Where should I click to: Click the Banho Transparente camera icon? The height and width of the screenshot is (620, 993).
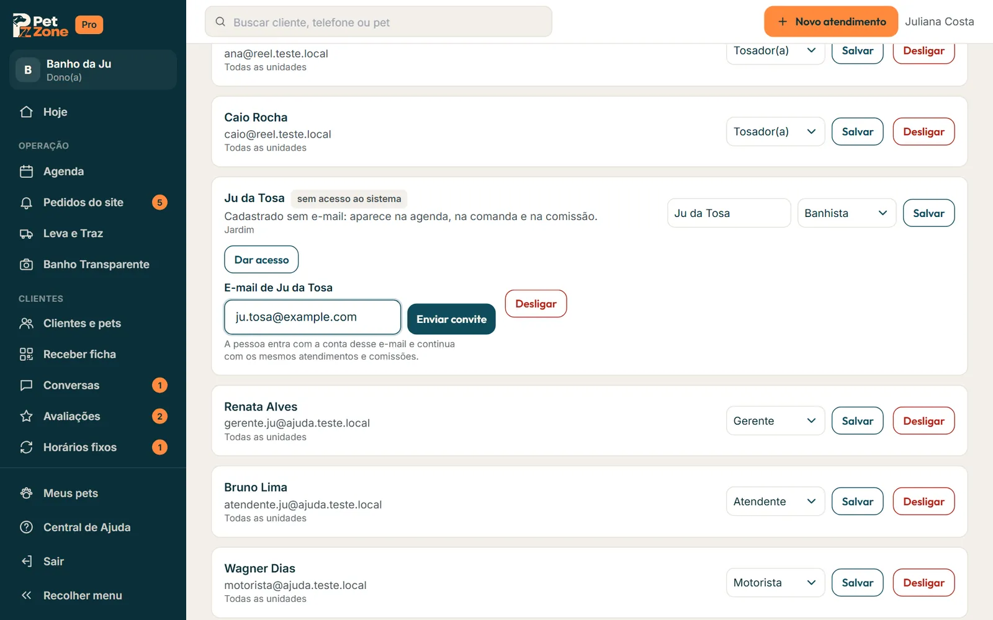26,265
